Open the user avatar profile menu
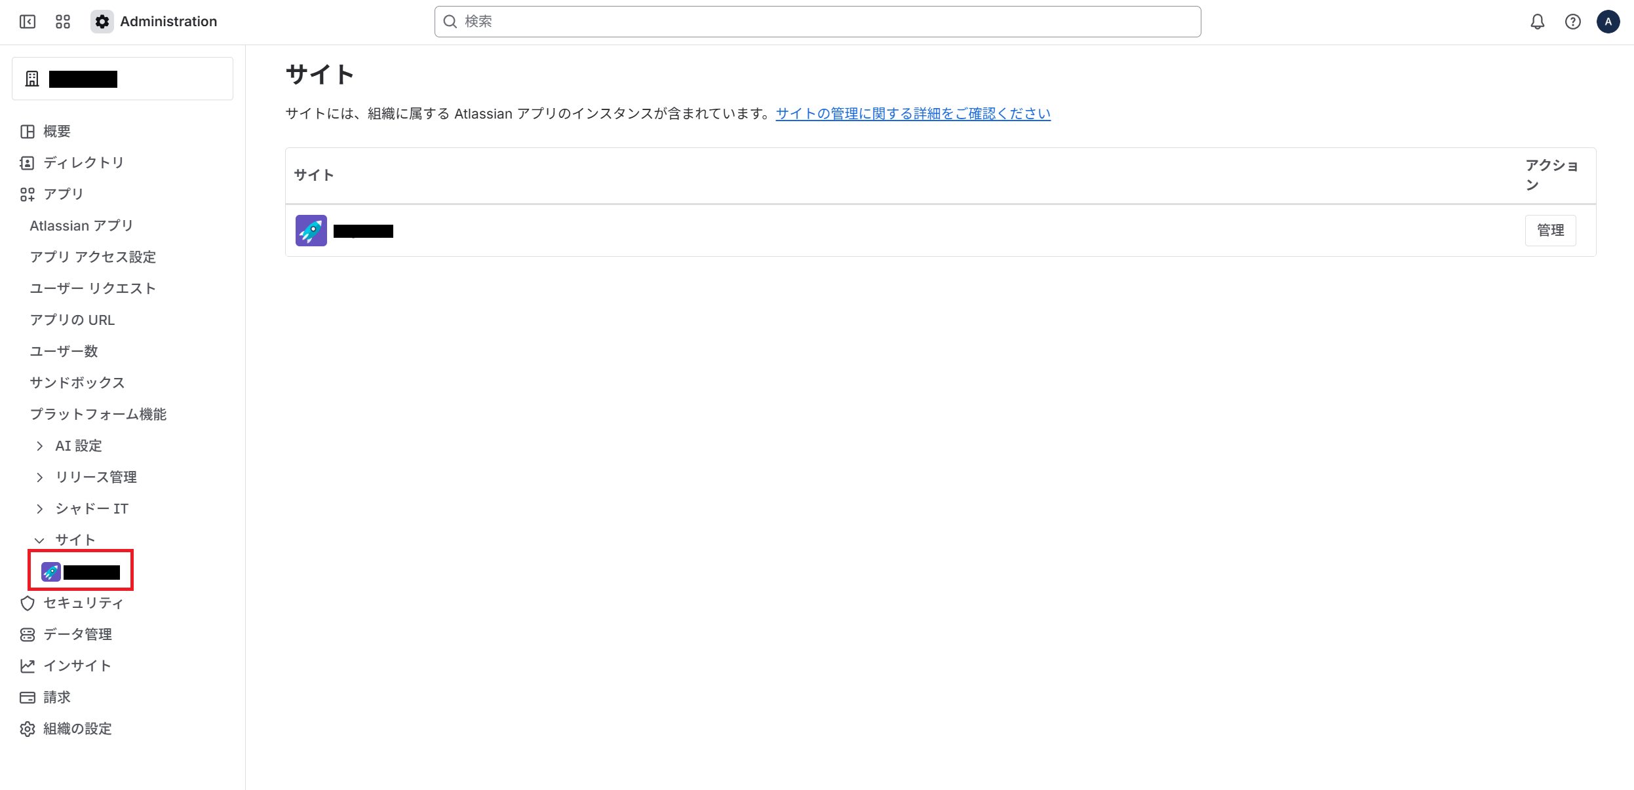The image size is (1634, 790). coord(1608,22)
